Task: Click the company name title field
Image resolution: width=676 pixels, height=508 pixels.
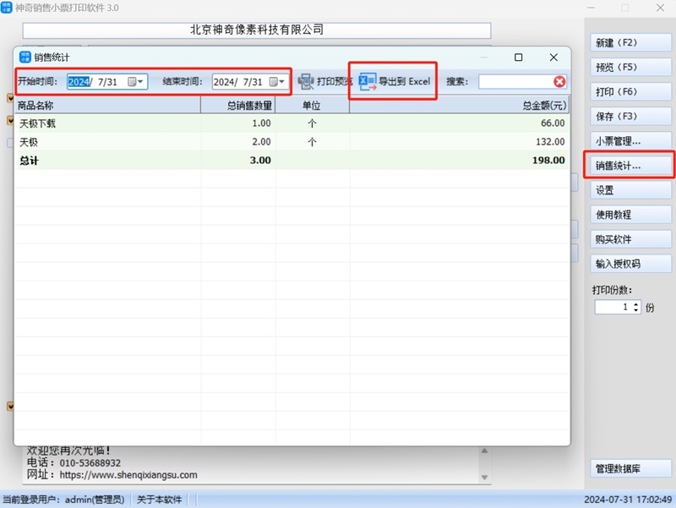Action: point(257,30)
